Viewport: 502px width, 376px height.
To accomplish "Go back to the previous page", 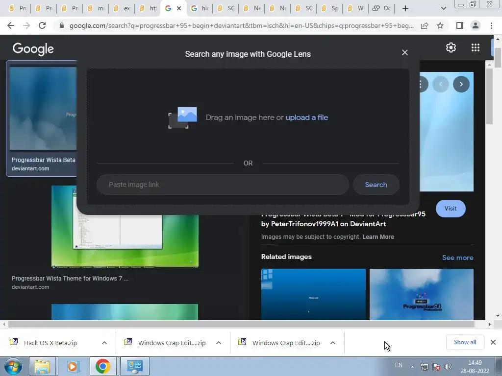I will click(11, 25).
